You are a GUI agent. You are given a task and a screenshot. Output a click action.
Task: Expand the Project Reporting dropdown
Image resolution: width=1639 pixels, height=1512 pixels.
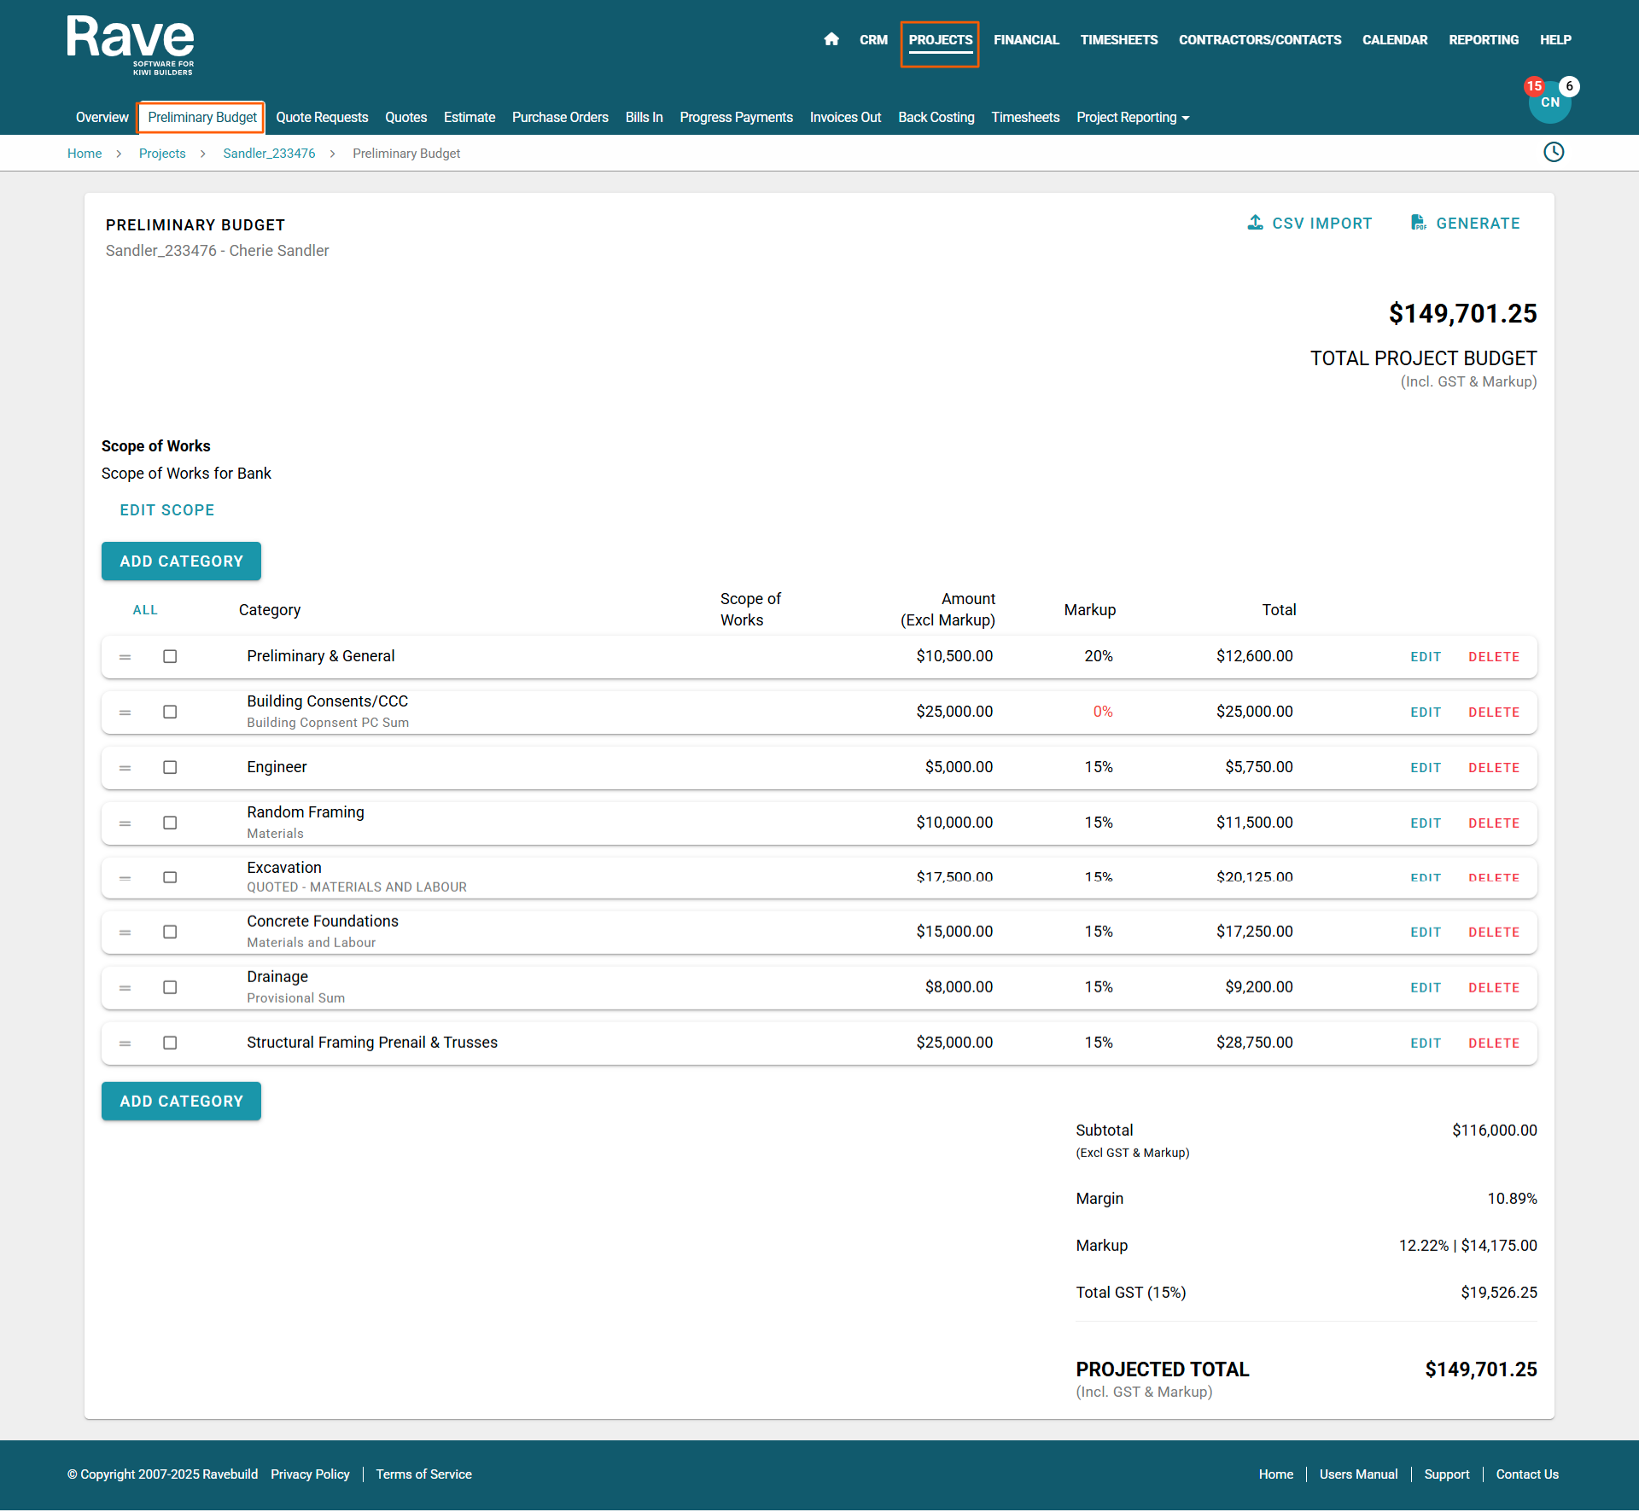pos(1133,118)
